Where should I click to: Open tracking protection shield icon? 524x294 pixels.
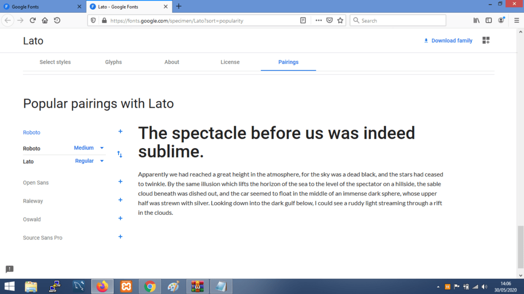(93, 20)
